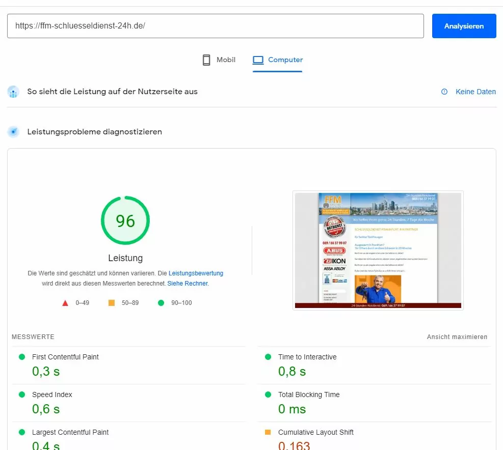The width and height of the screenshot is (503, 450).
Task: Expand metrics with Ansicht maximieren
Action: pos(457,337)
